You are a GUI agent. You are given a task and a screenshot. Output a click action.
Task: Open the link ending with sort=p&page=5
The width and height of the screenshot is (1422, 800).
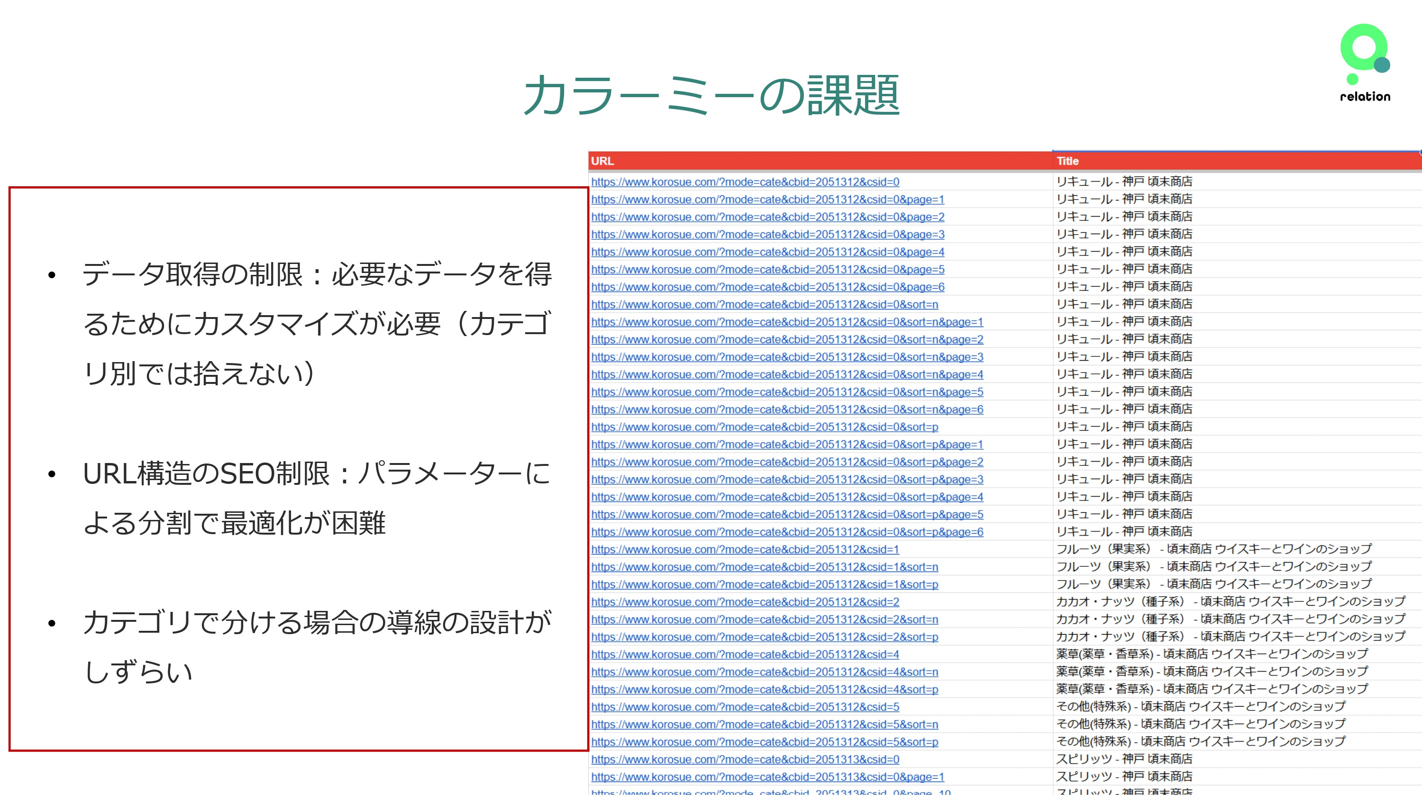pos(787,514)
